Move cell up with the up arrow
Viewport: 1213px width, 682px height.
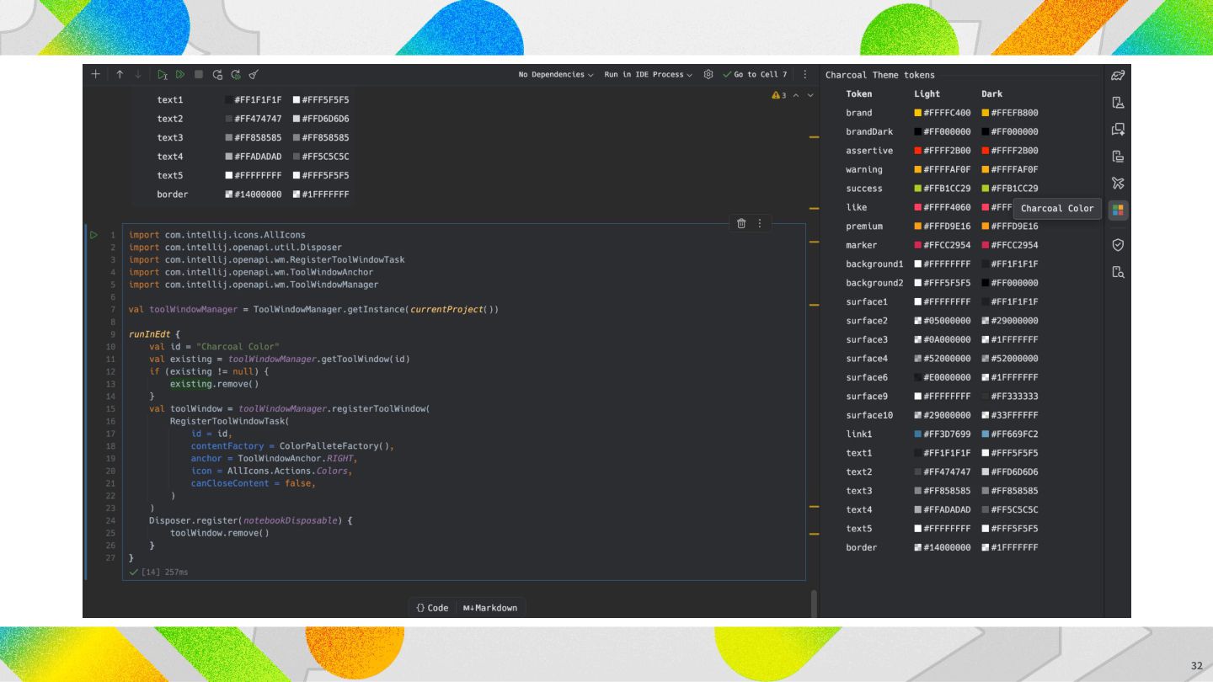pos(120,75)
